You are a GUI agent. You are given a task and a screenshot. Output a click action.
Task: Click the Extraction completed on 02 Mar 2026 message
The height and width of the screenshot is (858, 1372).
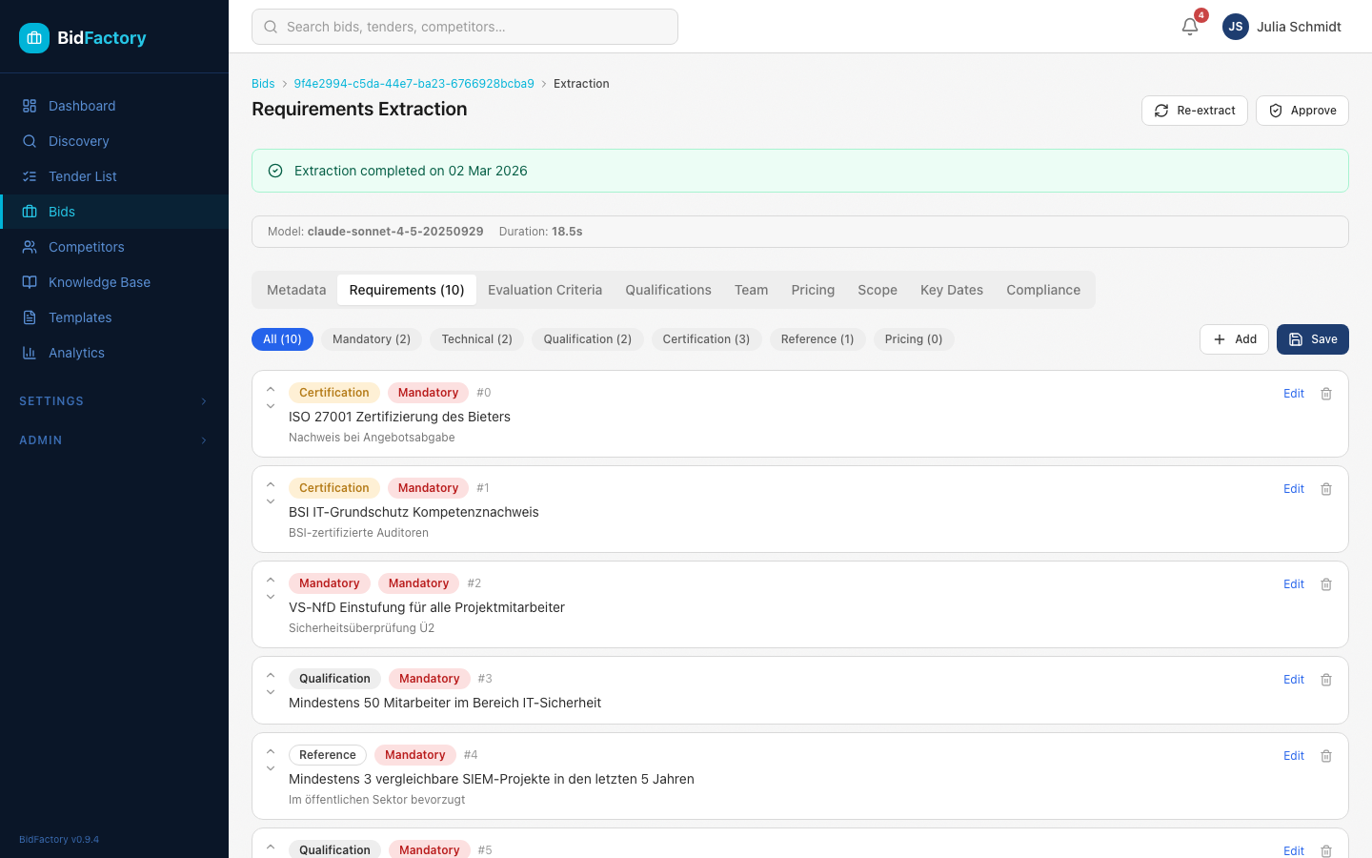point(411,171)
